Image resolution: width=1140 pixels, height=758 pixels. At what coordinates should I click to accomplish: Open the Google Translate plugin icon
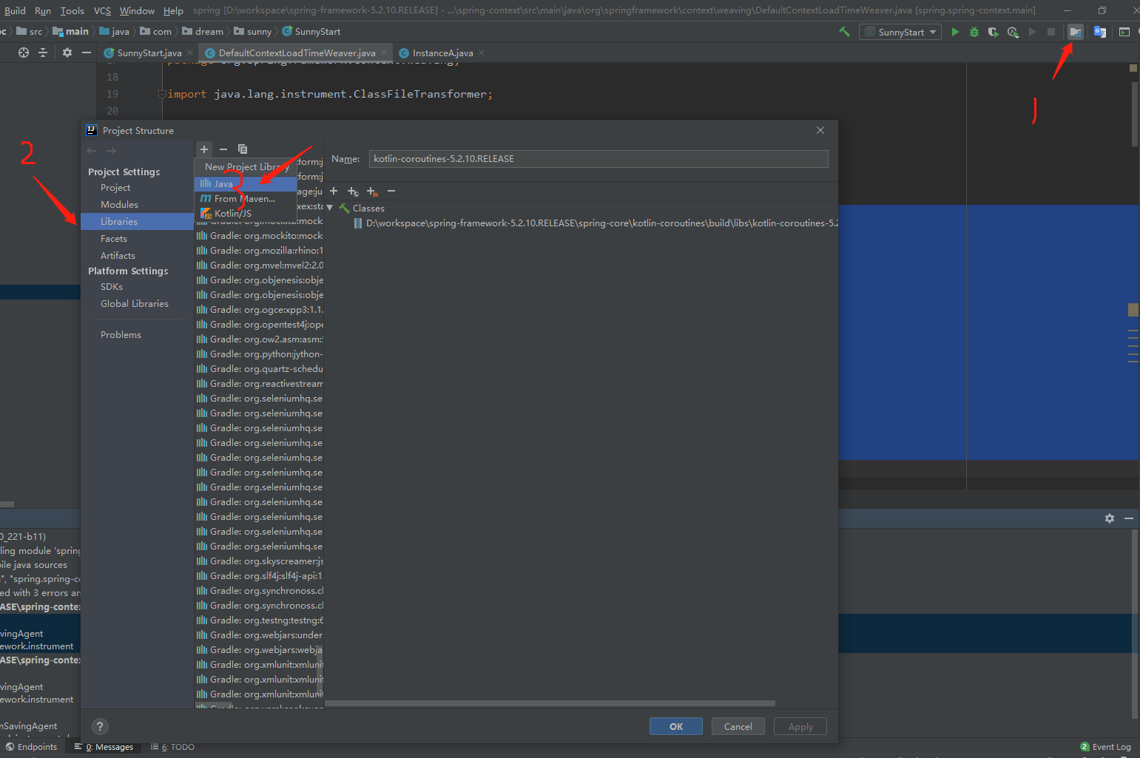click(x=1100, y=32)
